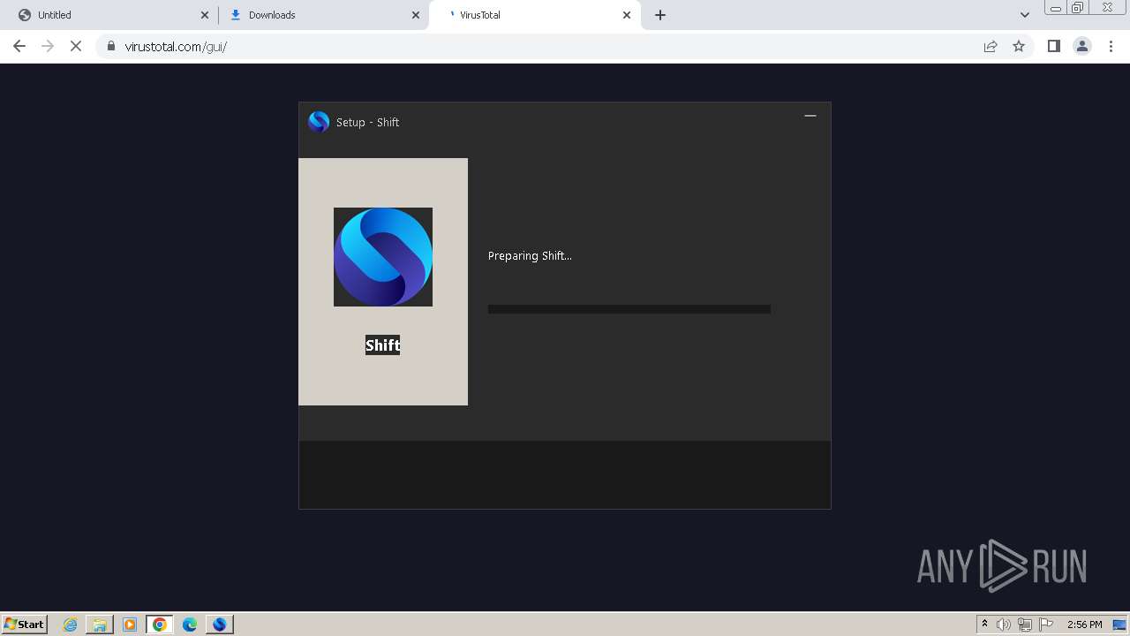Screen dimensions: 1130x636
Task: Minimize the Shift setup window
Action: [x=810, y=116]
